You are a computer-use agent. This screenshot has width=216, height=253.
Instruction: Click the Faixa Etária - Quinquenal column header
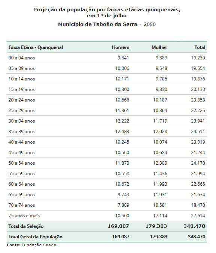36,47
